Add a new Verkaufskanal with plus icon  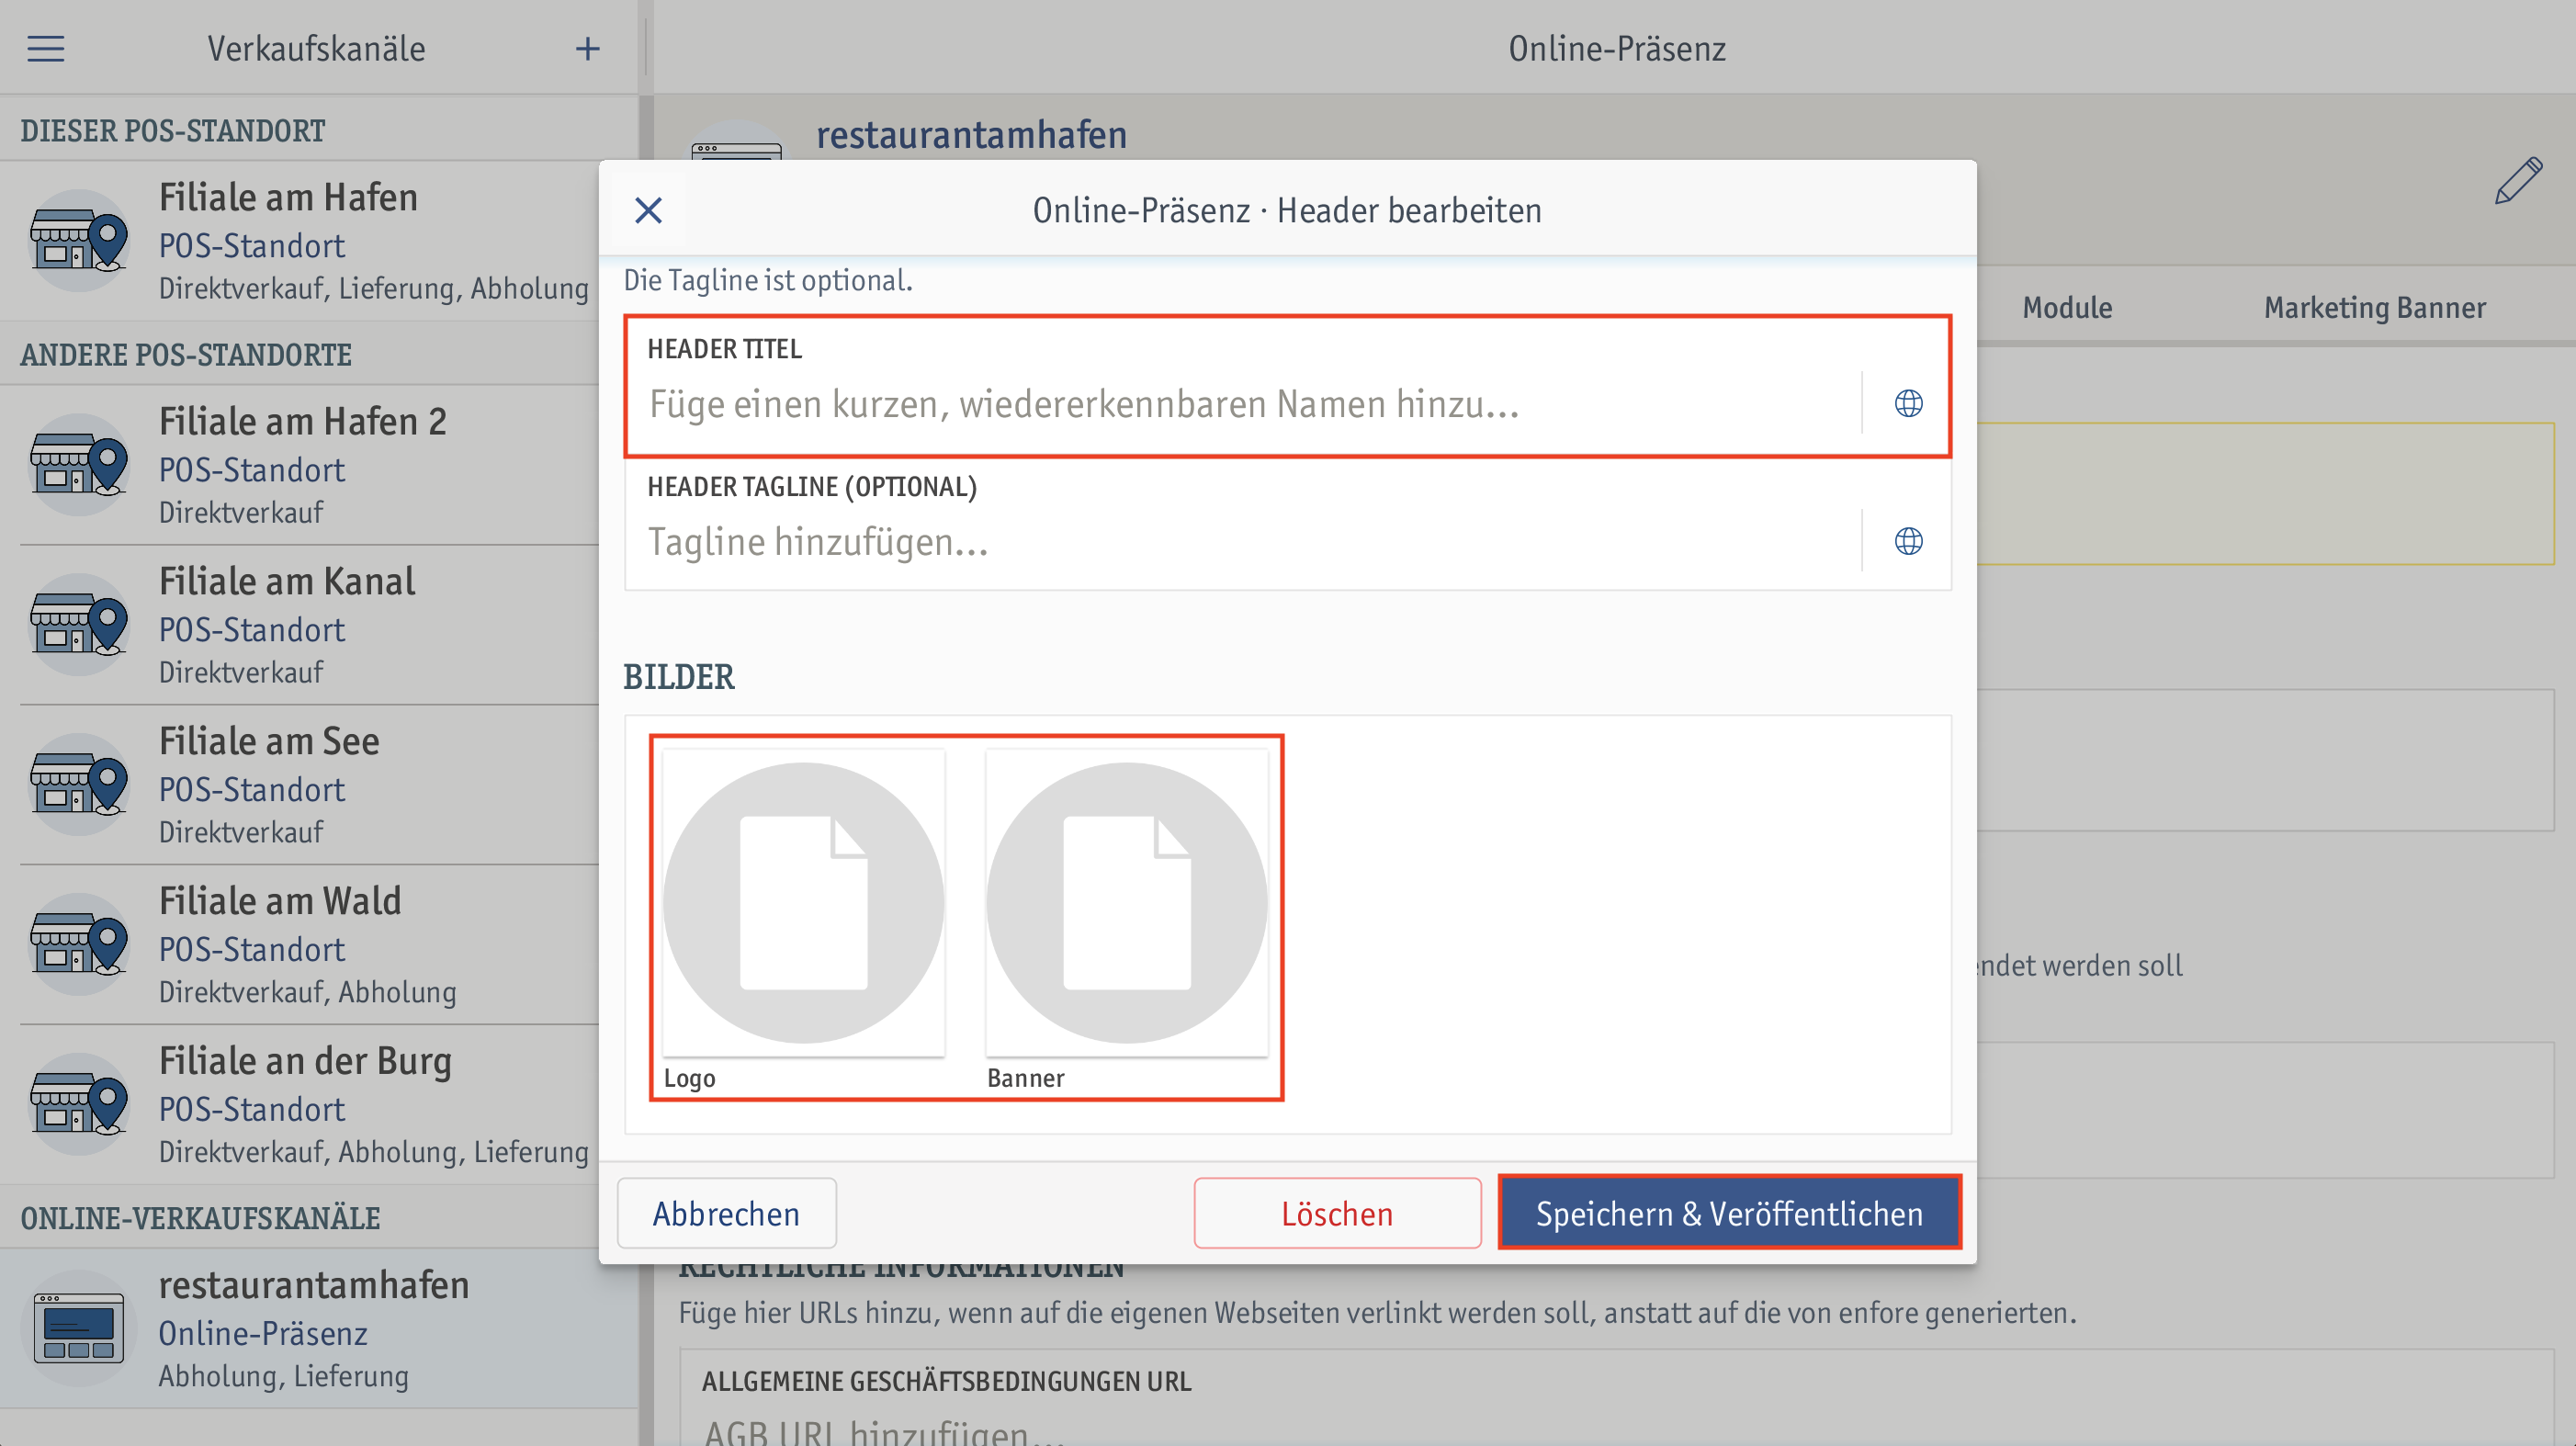588,48
